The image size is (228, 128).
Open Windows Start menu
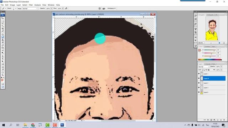point(4,125)
